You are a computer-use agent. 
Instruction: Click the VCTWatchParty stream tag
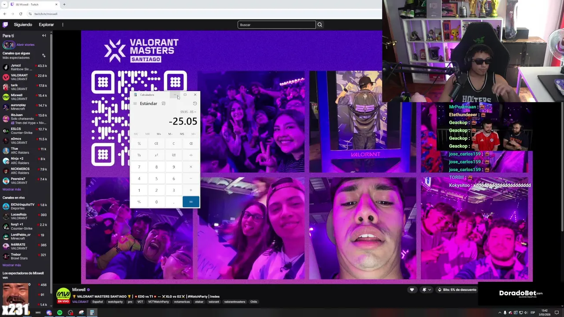click(159, 302)
